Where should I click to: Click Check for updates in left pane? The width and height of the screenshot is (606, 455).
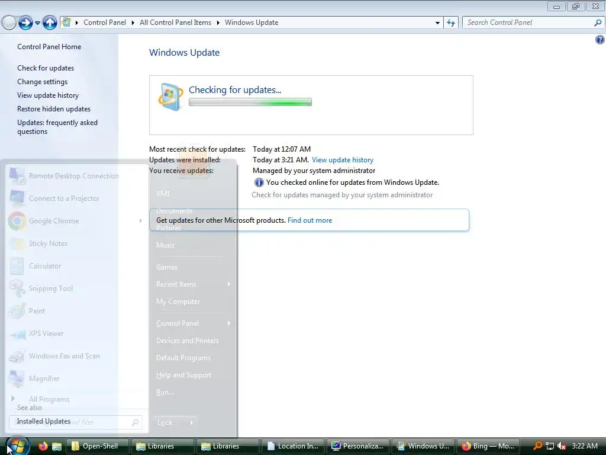[46, 68]
